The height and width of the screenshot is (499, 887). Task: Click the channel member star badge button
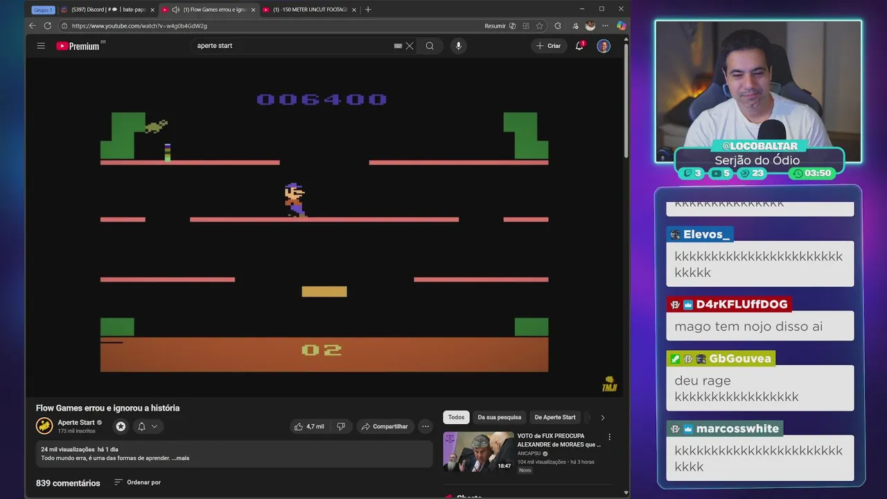point(121,426)
